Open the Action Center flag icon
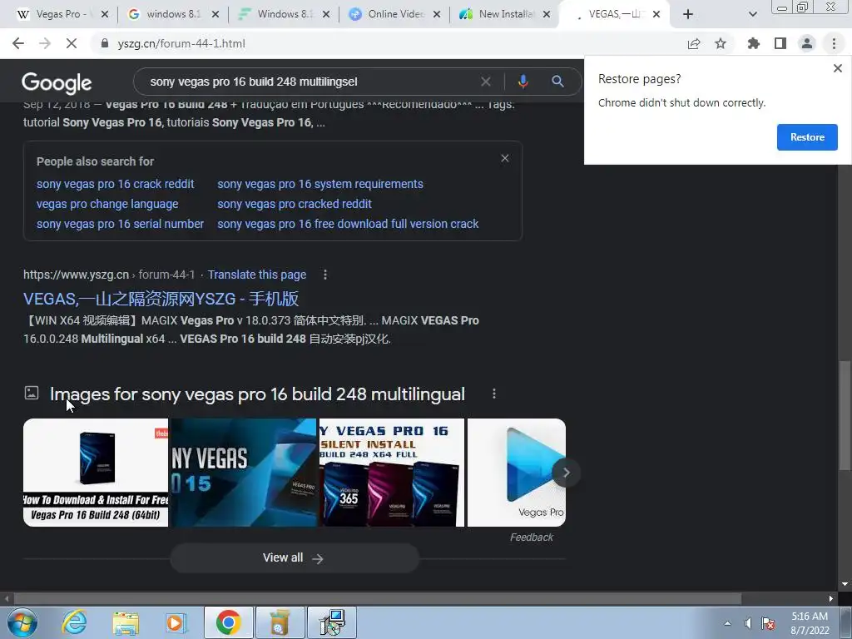 768,623
